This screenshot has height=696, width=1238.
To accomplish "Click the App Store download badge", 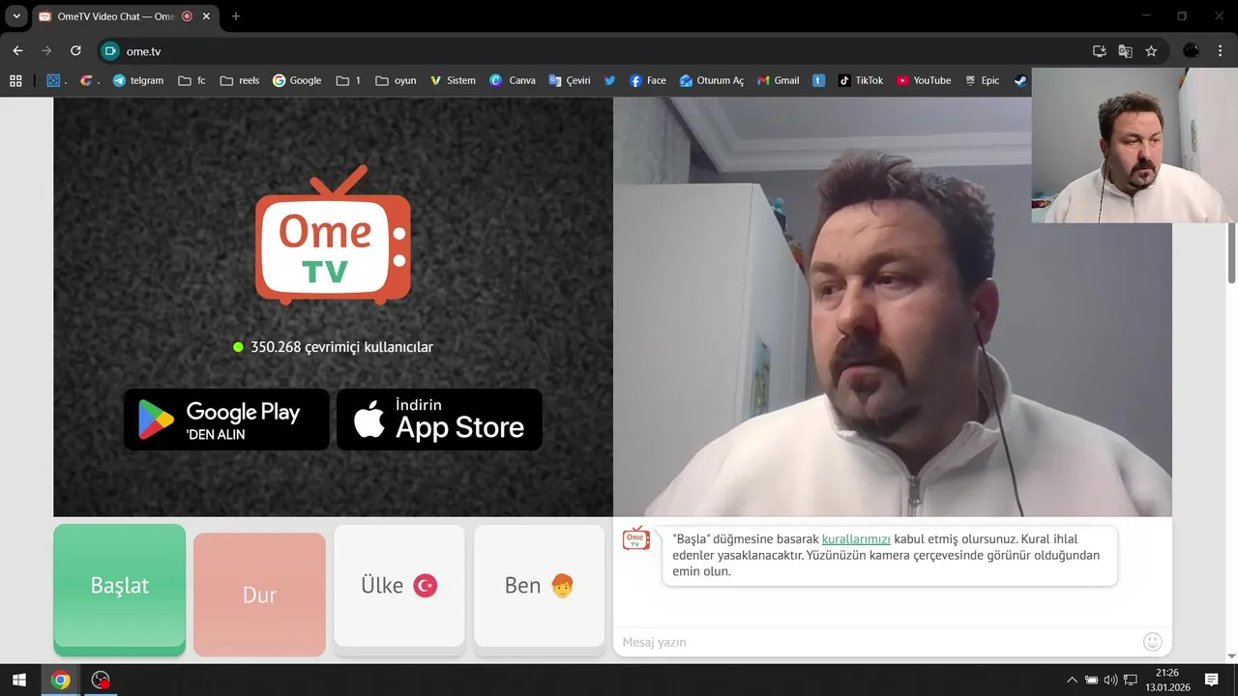I will [x=439, y=420].
